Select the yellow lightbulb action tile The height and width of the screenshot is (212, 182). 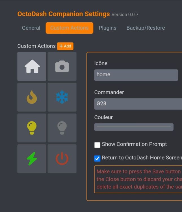(x=32, y=128)
